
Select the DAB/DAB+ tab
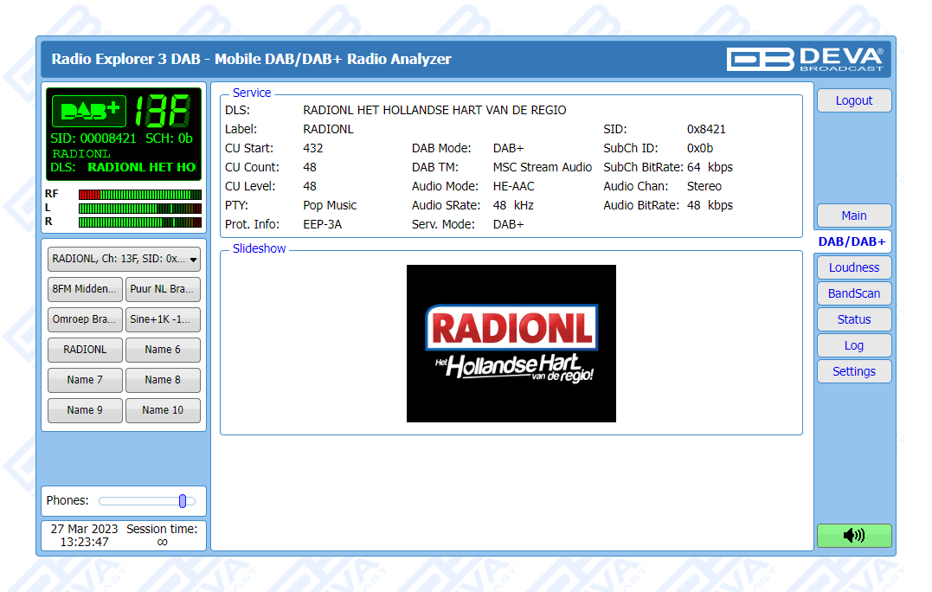tap(852, 241)
